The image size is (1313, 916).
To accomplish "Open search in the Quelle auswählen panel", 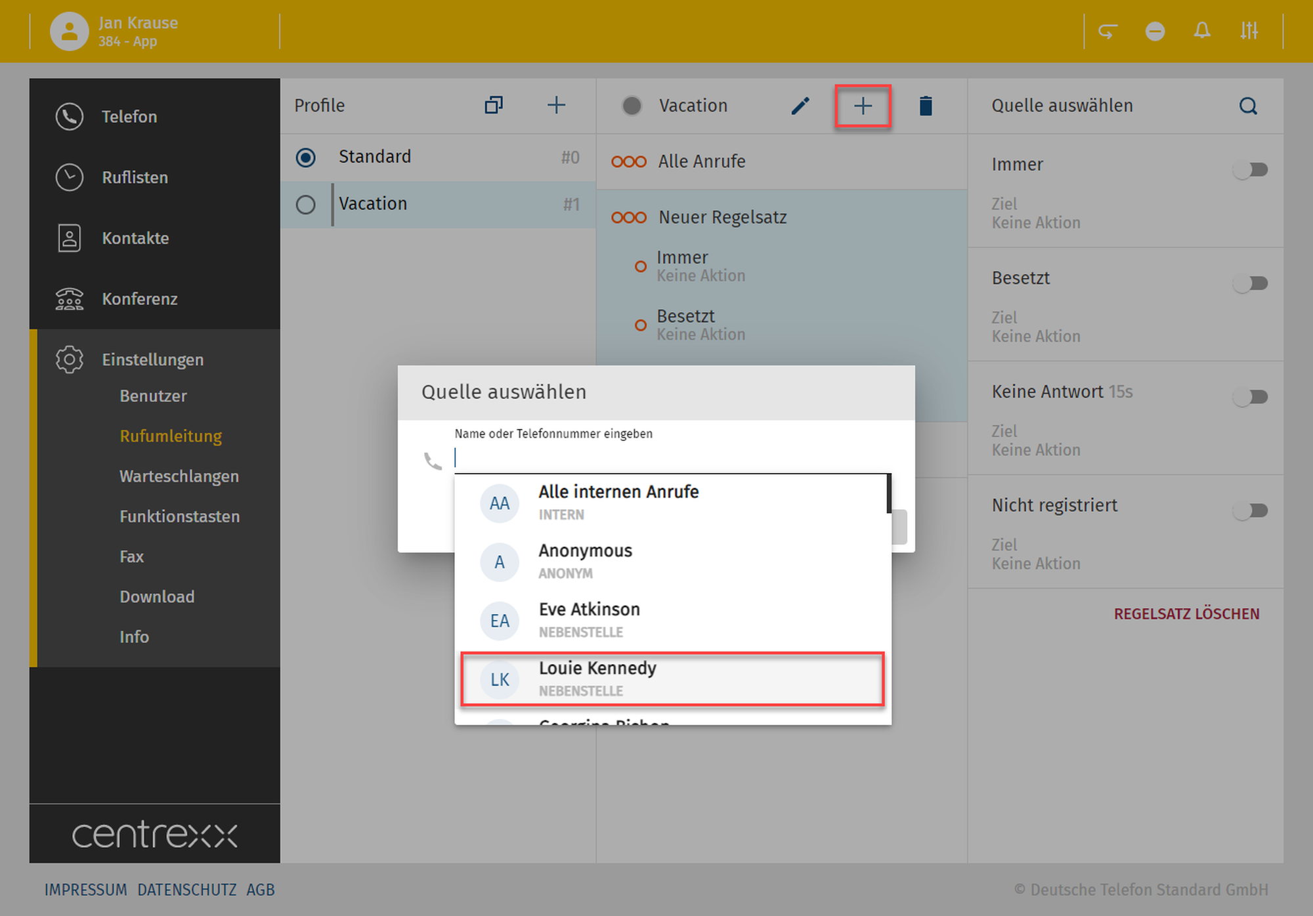I will [1248, 106].
